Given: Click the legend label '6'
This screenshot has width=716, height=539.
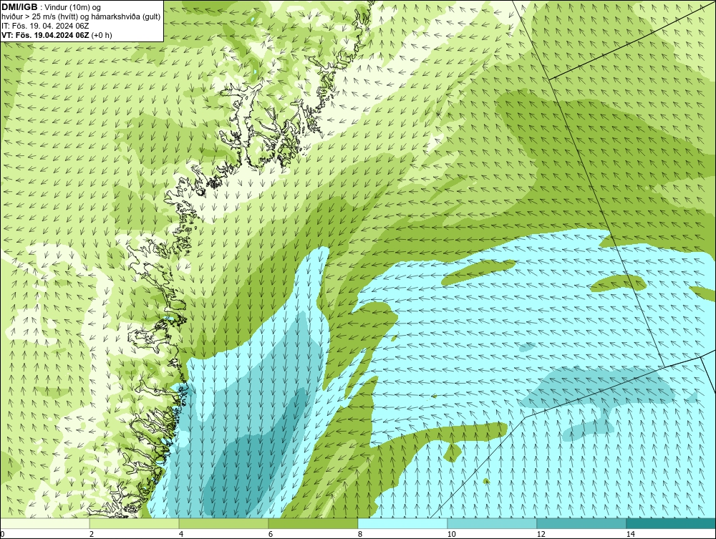Looking at the screenshot, I should click(x=271, y=535).
